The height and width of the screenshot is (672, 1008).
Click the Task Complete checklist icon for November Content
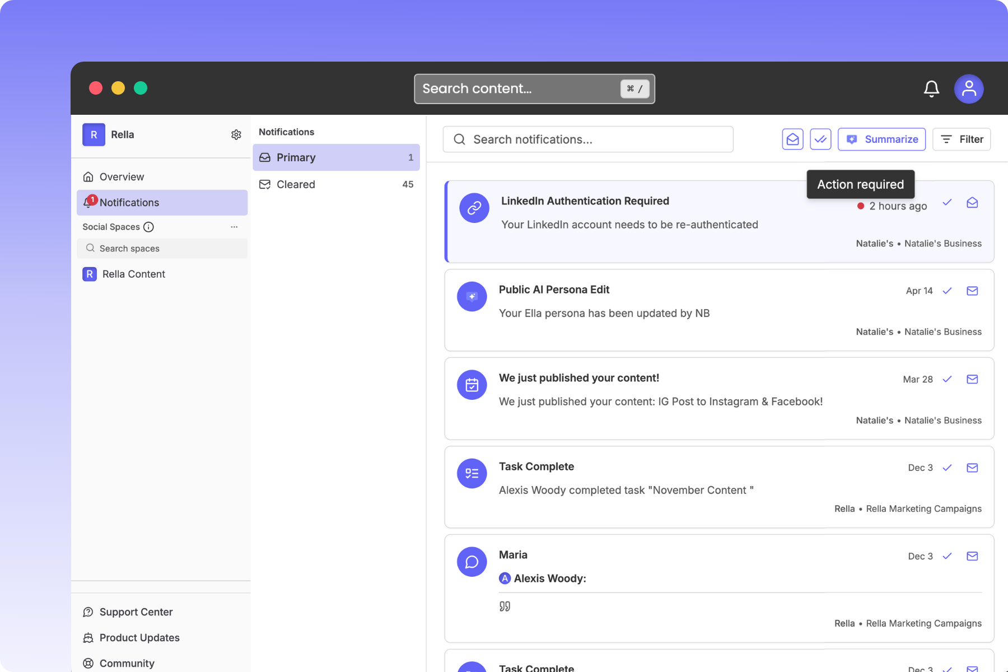pyautogui.click(x=472, y=473)
